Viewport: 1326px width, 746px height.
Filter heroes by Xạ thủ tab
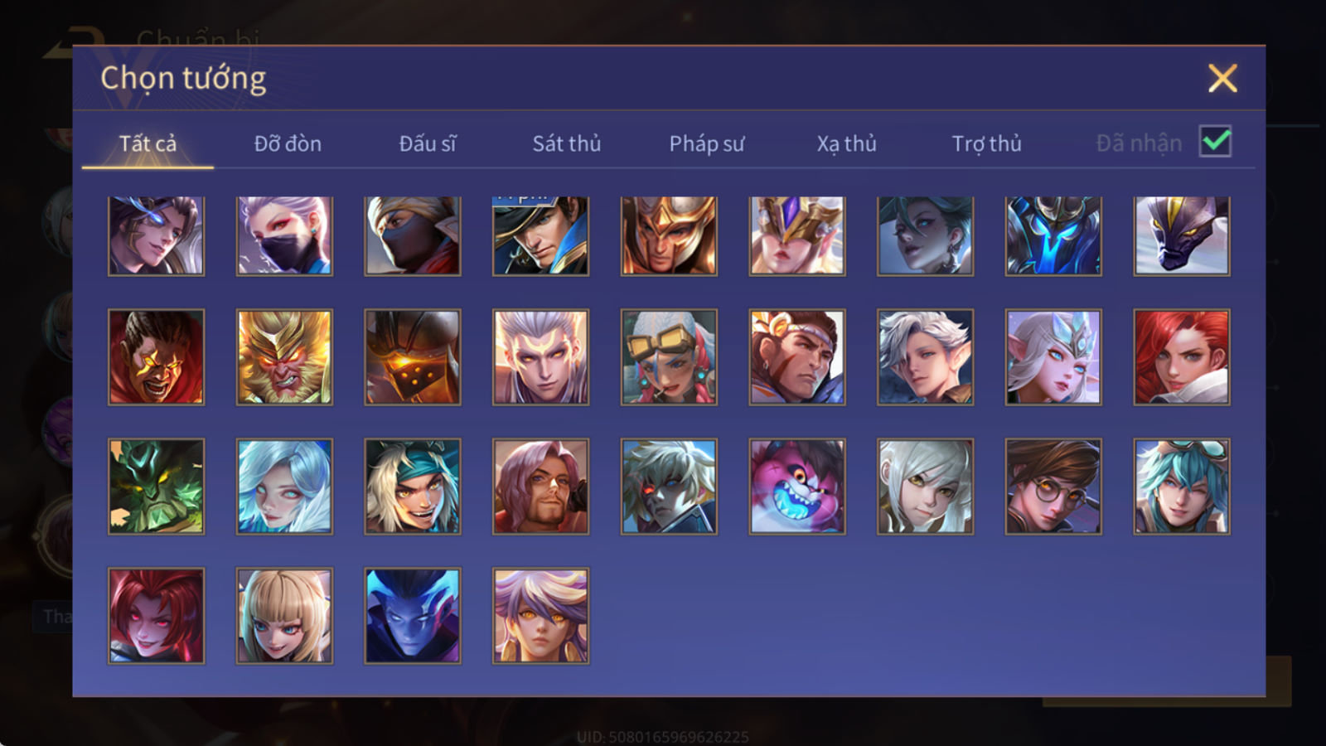(846, 144)
